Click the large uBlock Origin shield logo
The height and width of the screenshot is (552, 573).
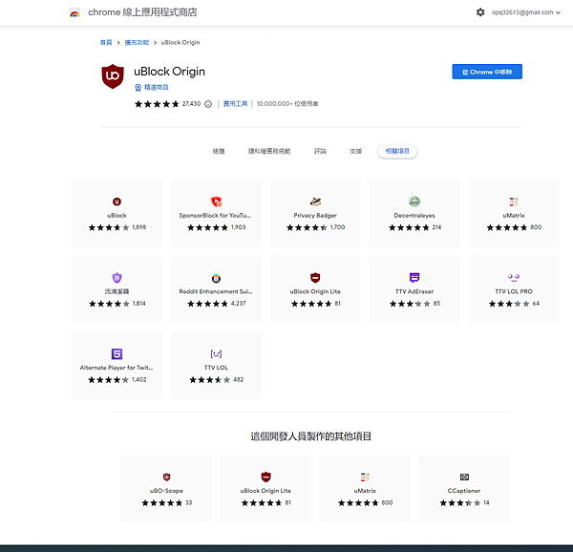click(113, 76)
